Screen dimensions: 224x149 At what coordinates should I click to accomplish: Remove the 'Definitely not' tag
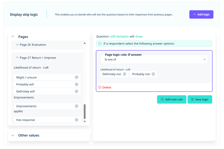click(124, 74)
